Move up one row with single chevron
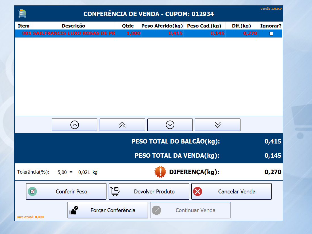The height and width of the screenshot is (234, 312). [x=75, y=125]
